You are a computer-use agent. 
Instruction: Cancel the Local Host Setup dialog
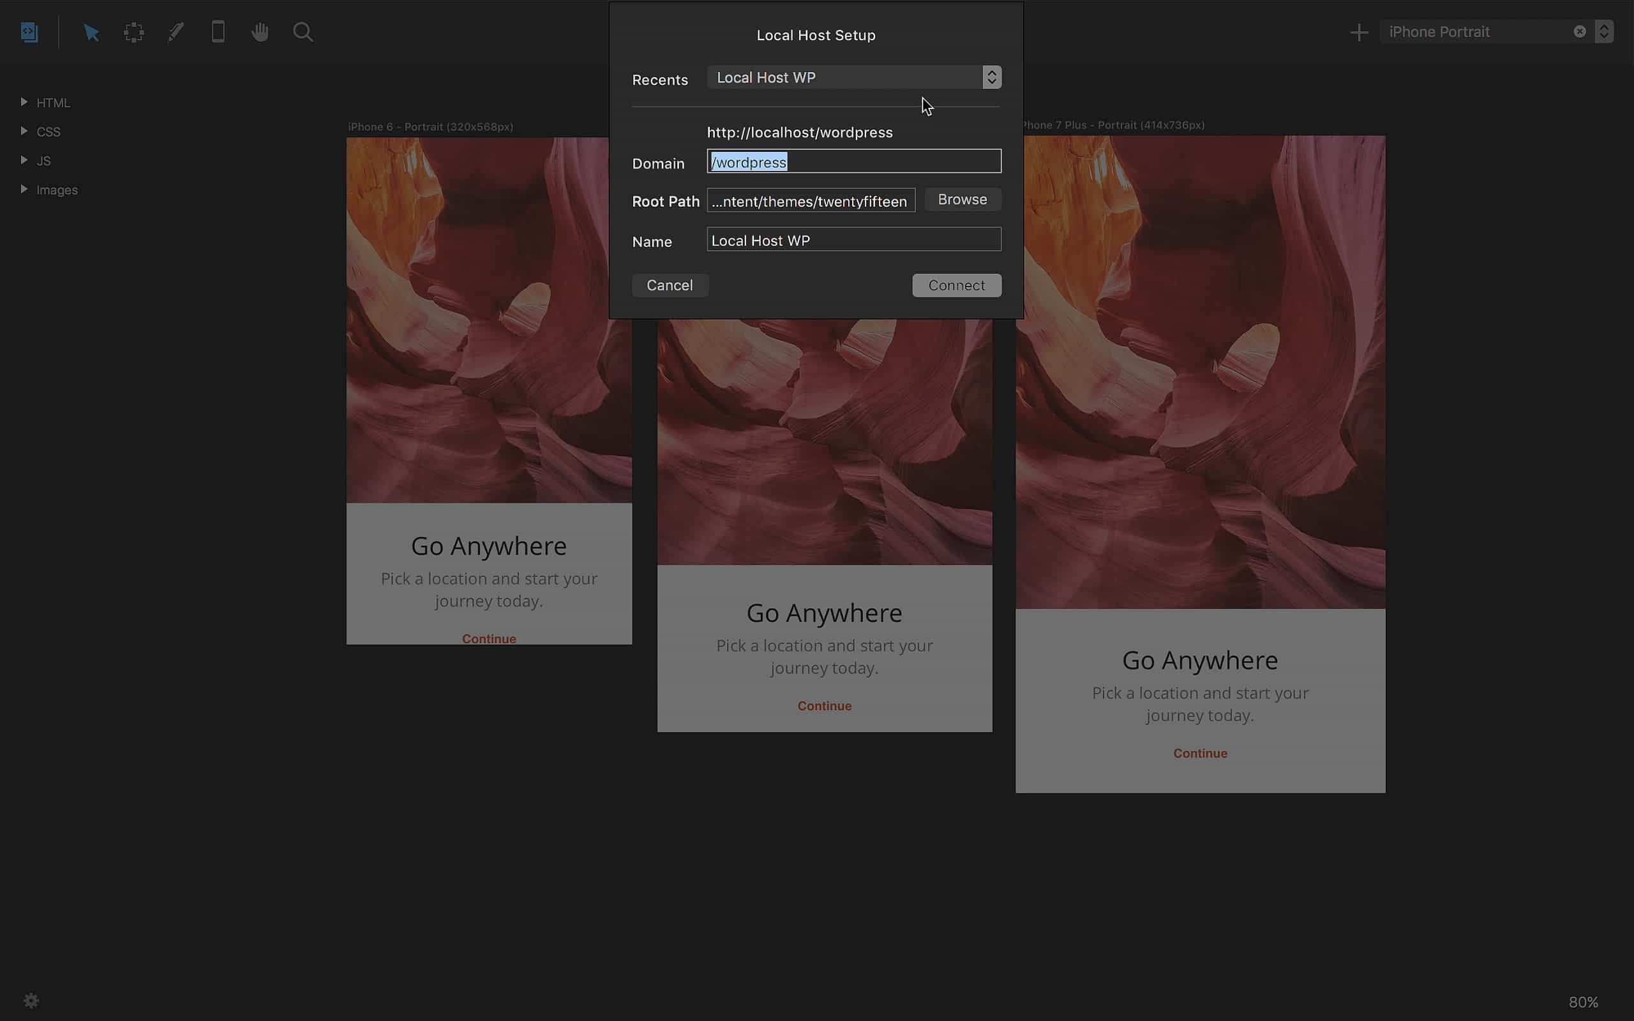[669, 285]
